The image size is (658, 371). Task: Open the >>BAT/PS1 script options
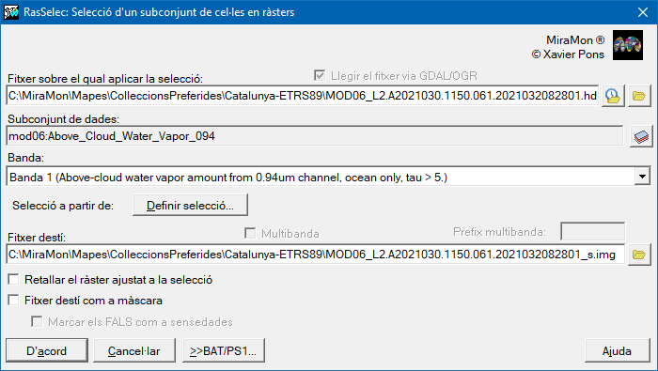tap(224, 350)
